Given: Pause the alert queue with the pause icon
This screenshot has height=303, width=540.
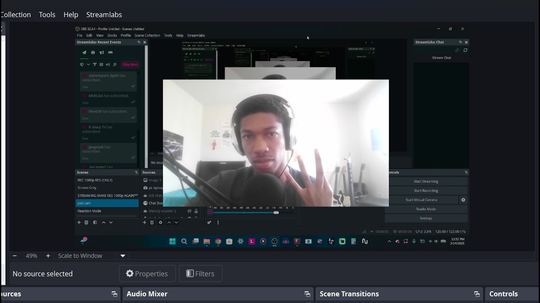Looking at the screenshot, I should pyautogui.click(x=101, y=64).
